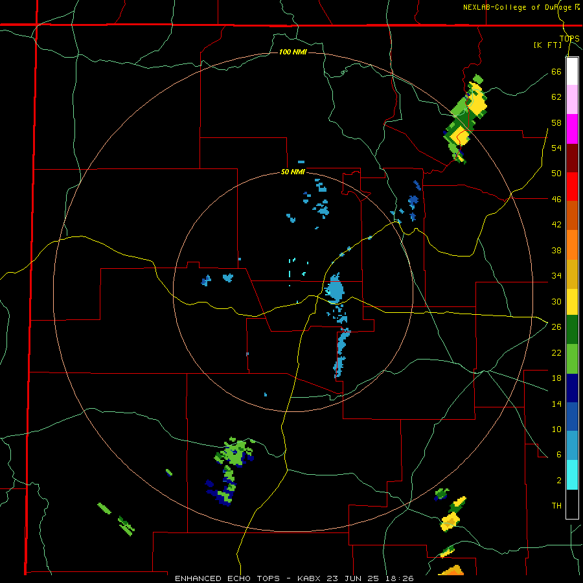Select the navy blue legend swatch
This screenshot has width=583, height=583.
coord(572,388)
